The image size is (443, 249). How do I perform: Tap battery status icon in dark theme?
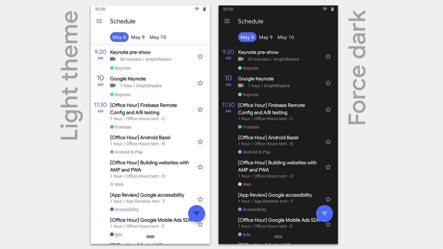tap(332, 9)
